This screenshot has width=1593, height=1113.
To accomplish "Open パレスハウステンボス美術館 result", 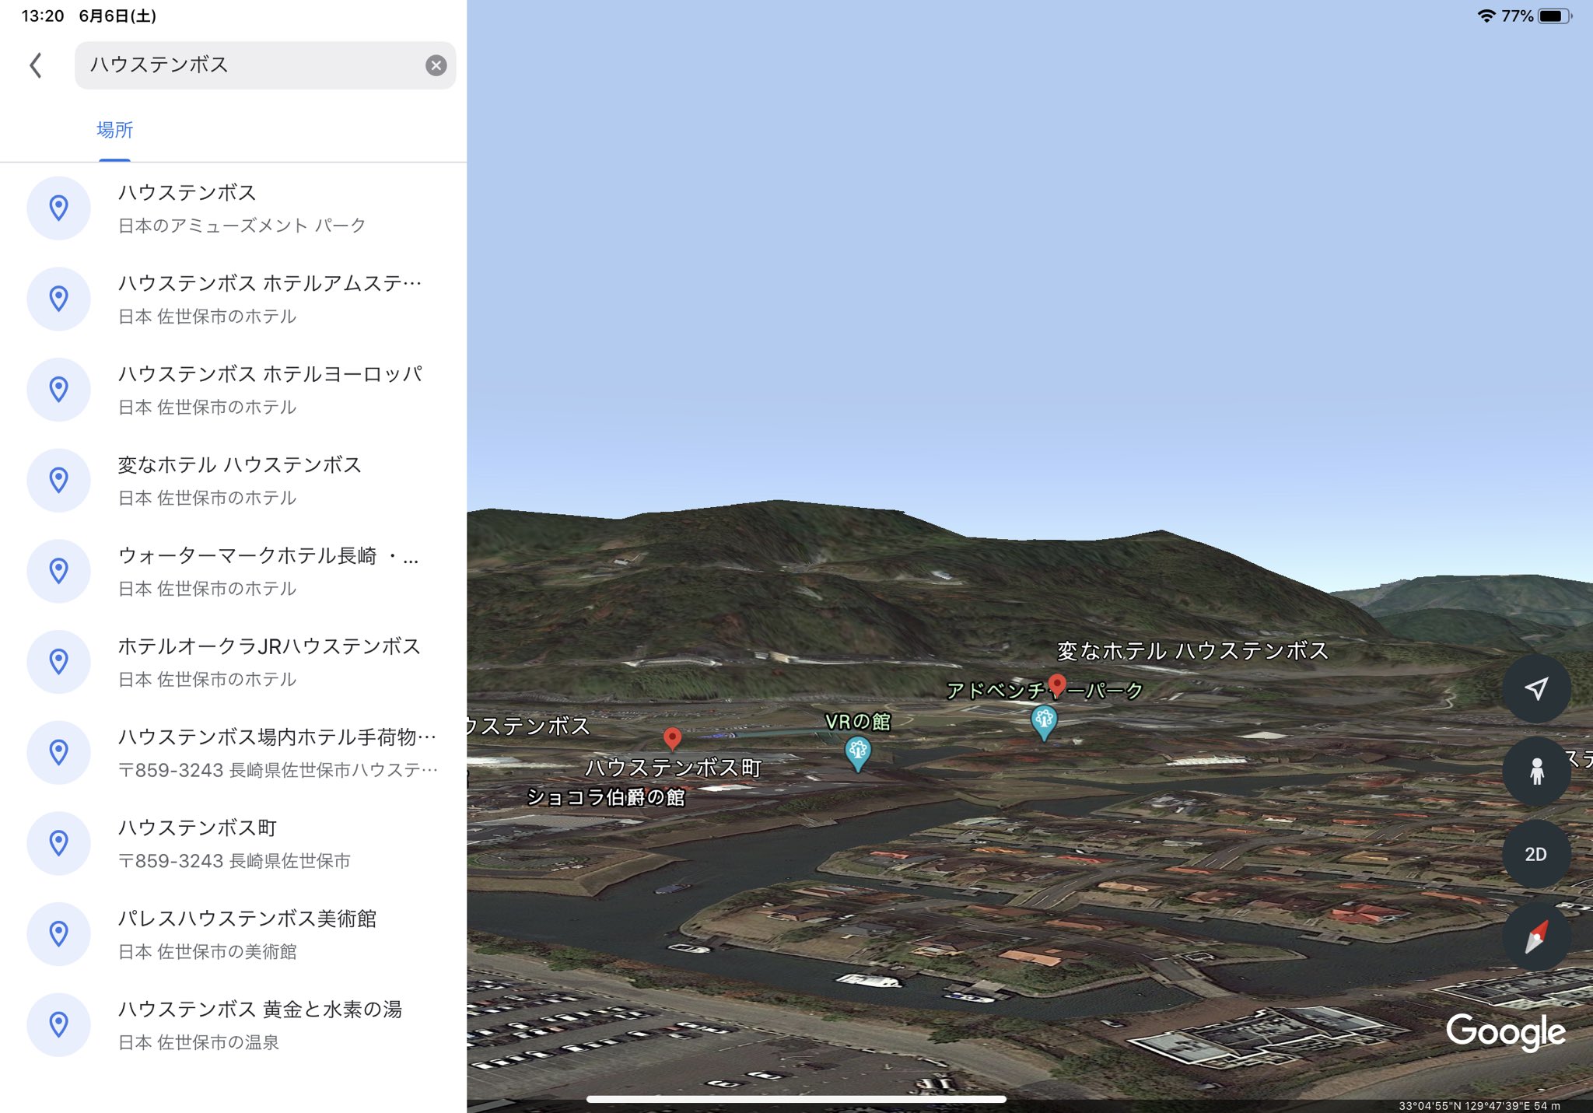I will point(233,934).
